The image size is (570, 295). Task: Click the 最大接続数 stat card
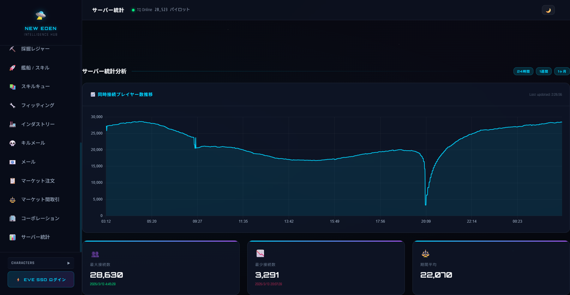161,268
